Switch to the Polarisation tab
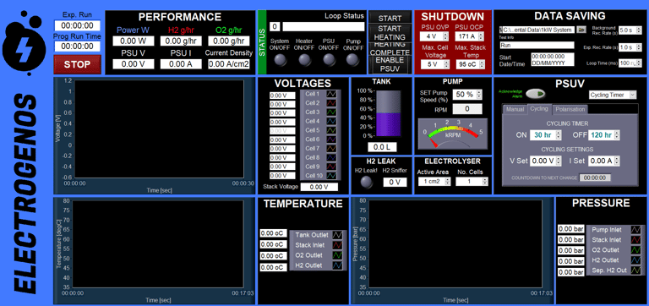The height and width of the screenshot is (306, 649). pos(570,109)
